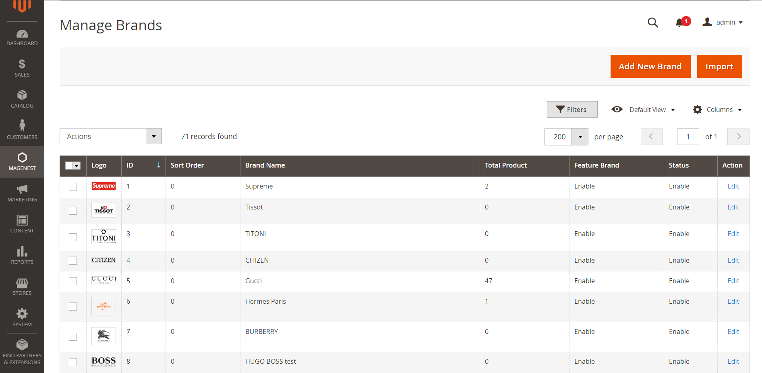Viewport: 762px width, 373px height.
Task: Open the Content menu
Action: tap(22, 224)
